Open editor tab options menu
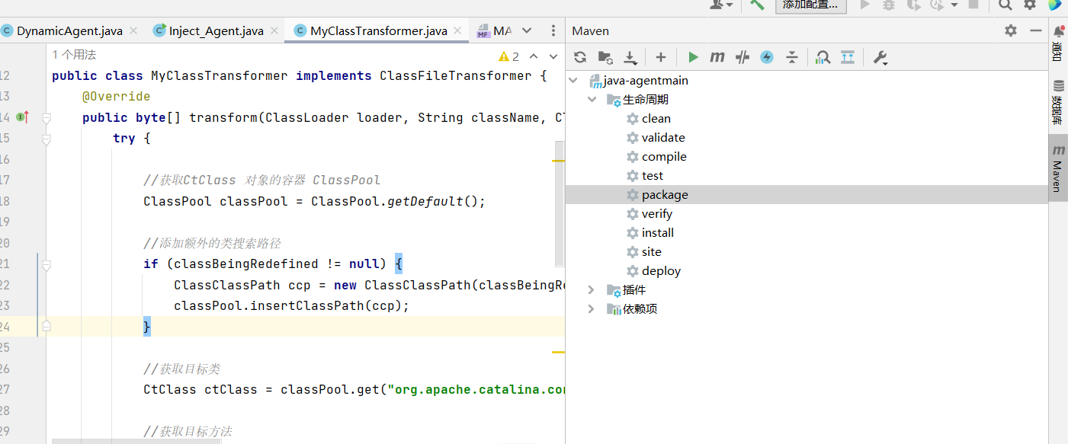The image size is (1068, 444). (553, 31)
